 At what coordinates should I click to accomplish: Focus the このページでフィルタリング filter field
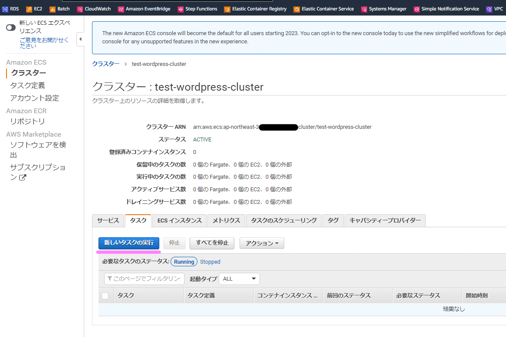(144, 278)
